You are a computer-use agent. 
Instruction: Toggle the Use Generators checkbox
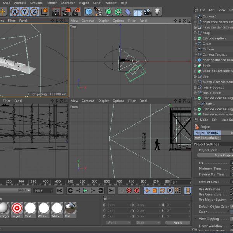[231, 195]
